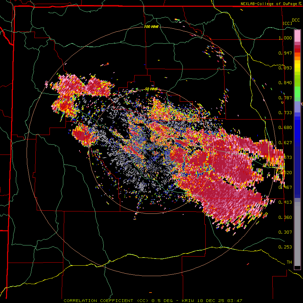Image resolution: width=303 pixels, height=303 pixels.
Task: Pick the olive green swatch beside 0.840
Action: click(x=297, y=83)
